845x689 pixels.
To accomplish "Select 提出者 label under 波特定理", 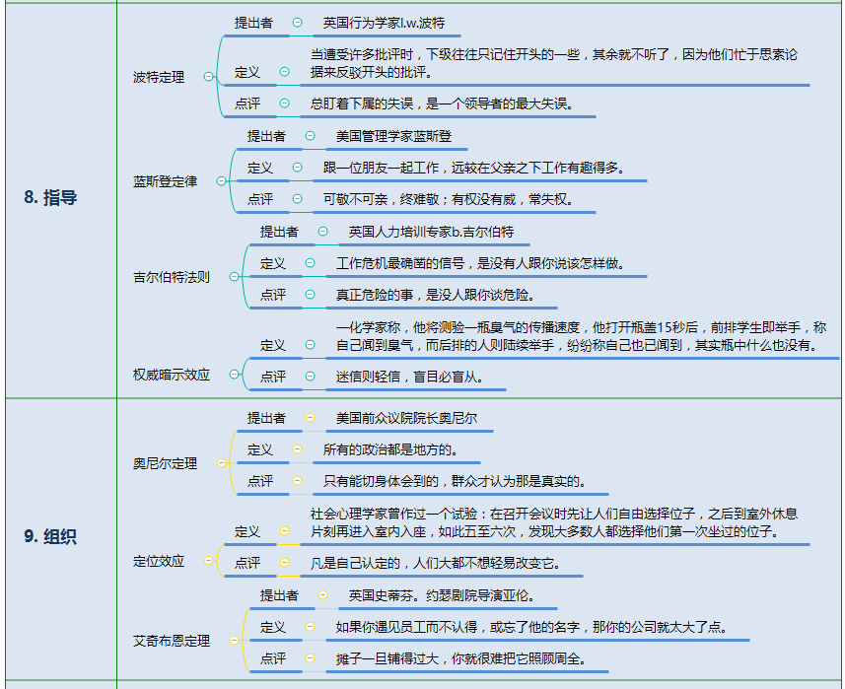I will (253, 23).
